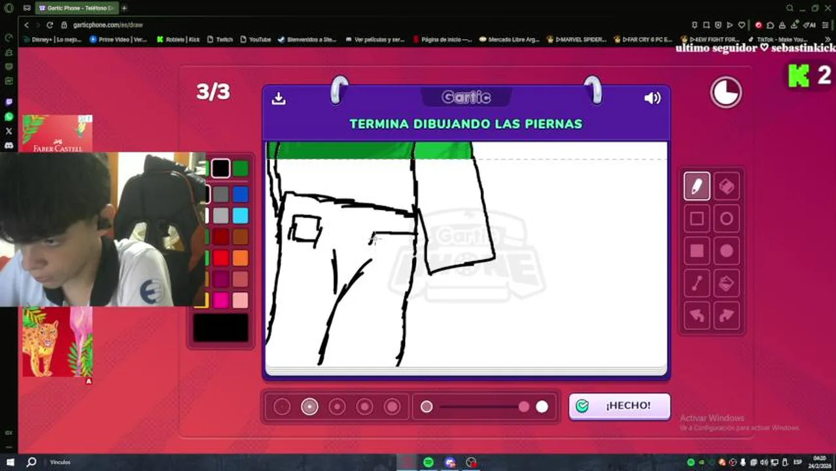Open Spotify from the taskbar

[x=428, y=462]
